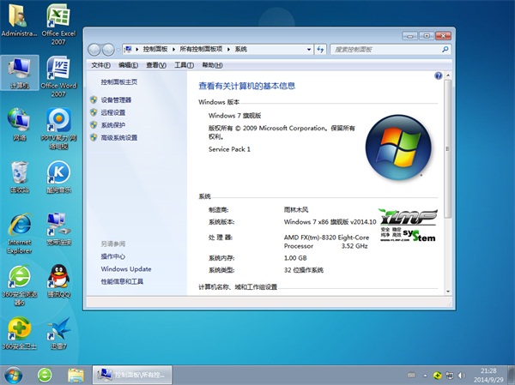Expand the 所有控制面板项 breadcrumb arrow

coord(228,49)
